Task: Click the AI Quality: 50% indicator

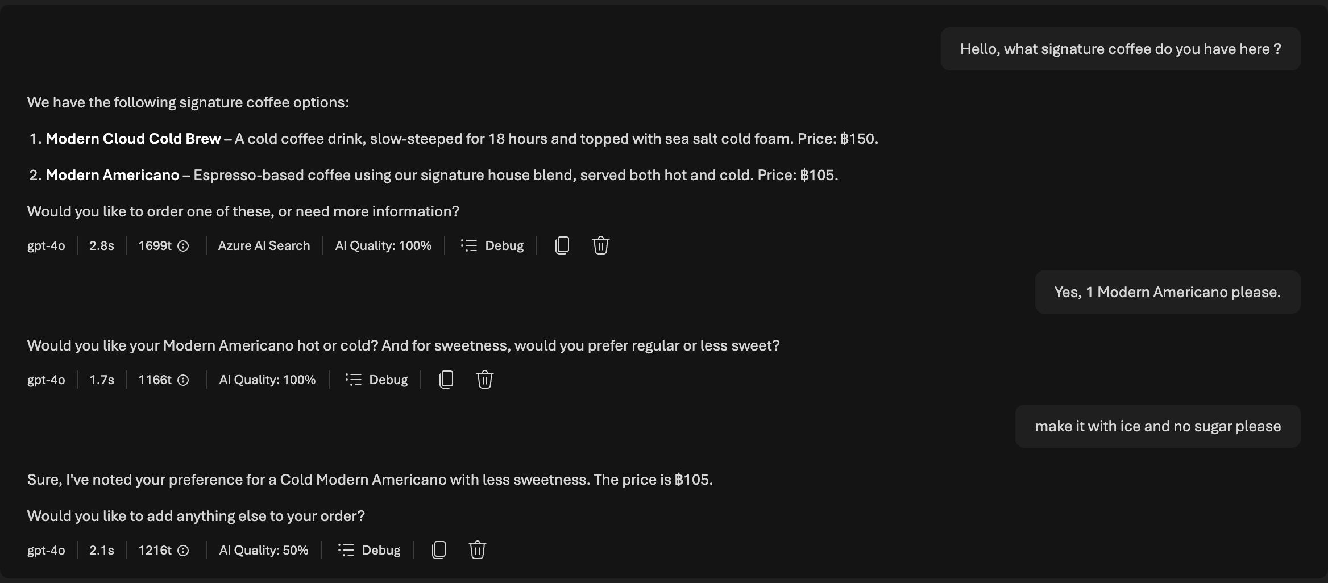Action: [x=264, y=550]
